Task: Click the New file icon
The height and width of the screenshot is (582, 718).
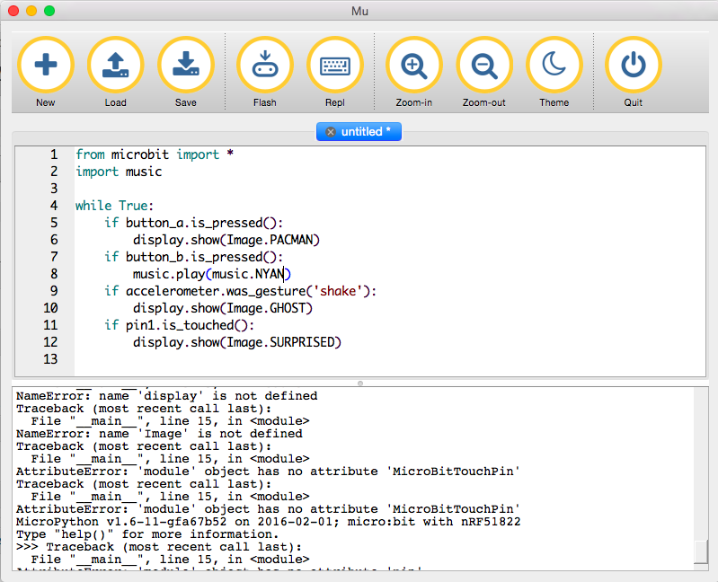Action: point(46,65)
